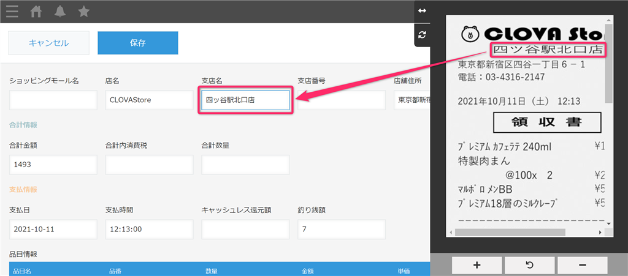Click the vertical scrollbar of receipt viewer
The width and height of the screenshot is (628, 276).
[x=609, y=64]
